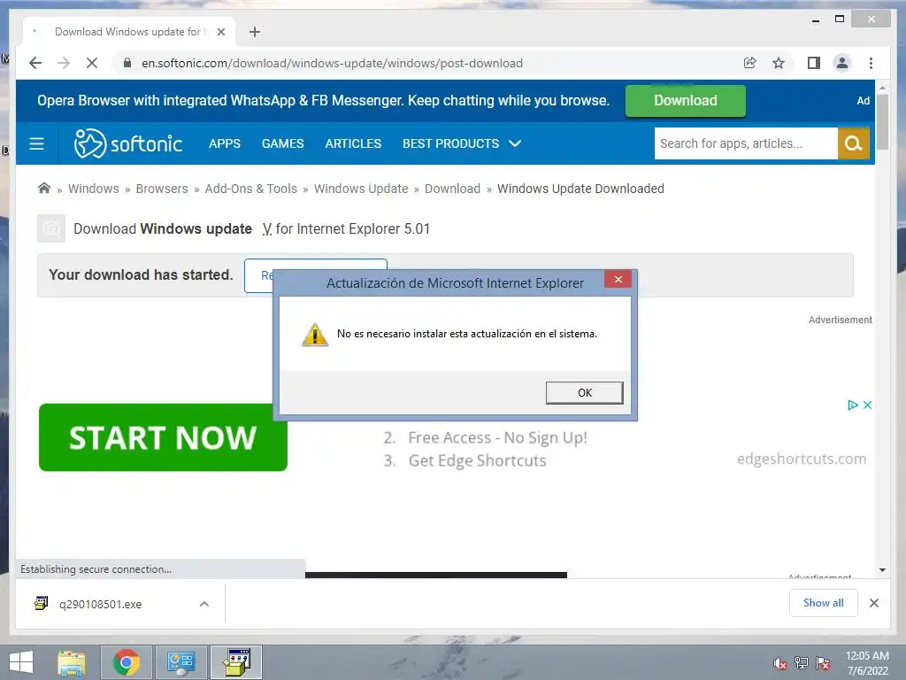906x680 pixels.
Task: Open the APPS menu item
Action: (x=225, y=143)
